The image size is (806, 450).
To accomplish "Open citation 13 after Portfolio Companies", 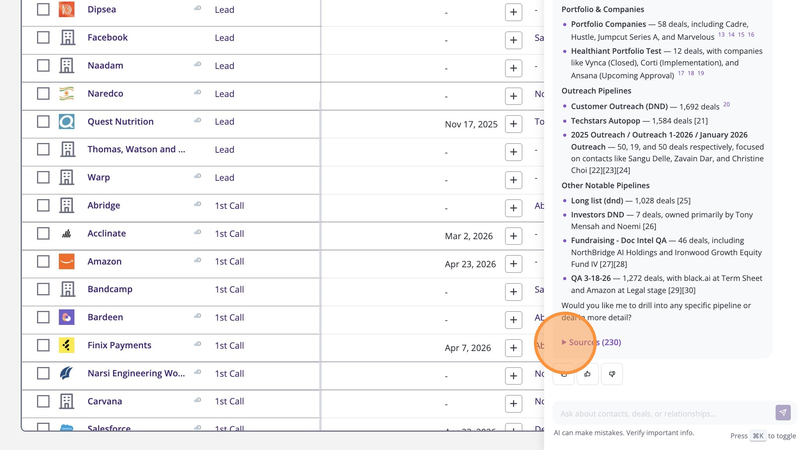I will 721,35.
